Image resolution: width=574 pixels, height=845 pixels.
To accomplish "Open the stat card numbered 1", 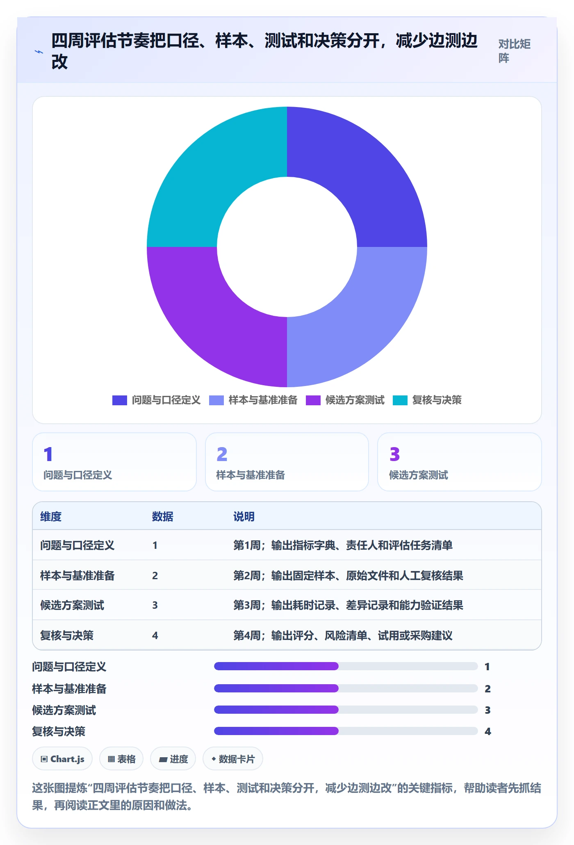I will click(114, 462).
